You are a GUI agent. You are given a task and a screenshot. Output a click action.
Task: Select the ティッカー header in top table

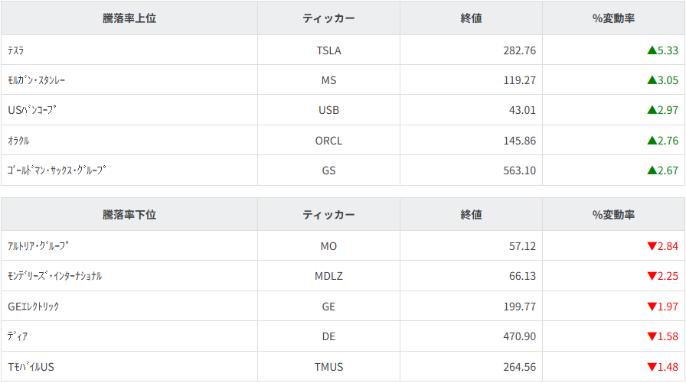click(x=328, y=18)
